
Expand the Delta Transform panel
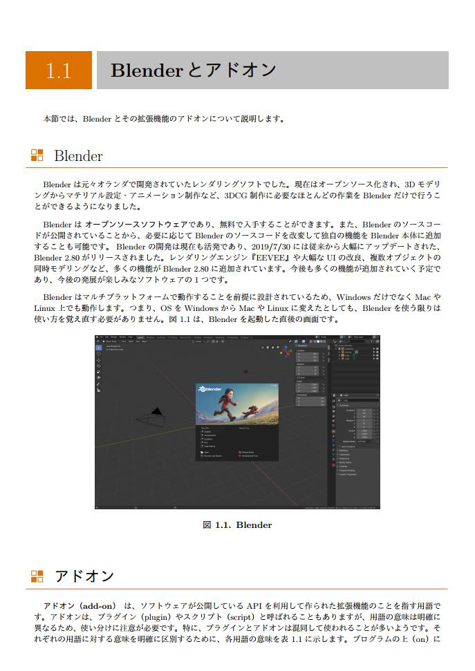[347, 447]
